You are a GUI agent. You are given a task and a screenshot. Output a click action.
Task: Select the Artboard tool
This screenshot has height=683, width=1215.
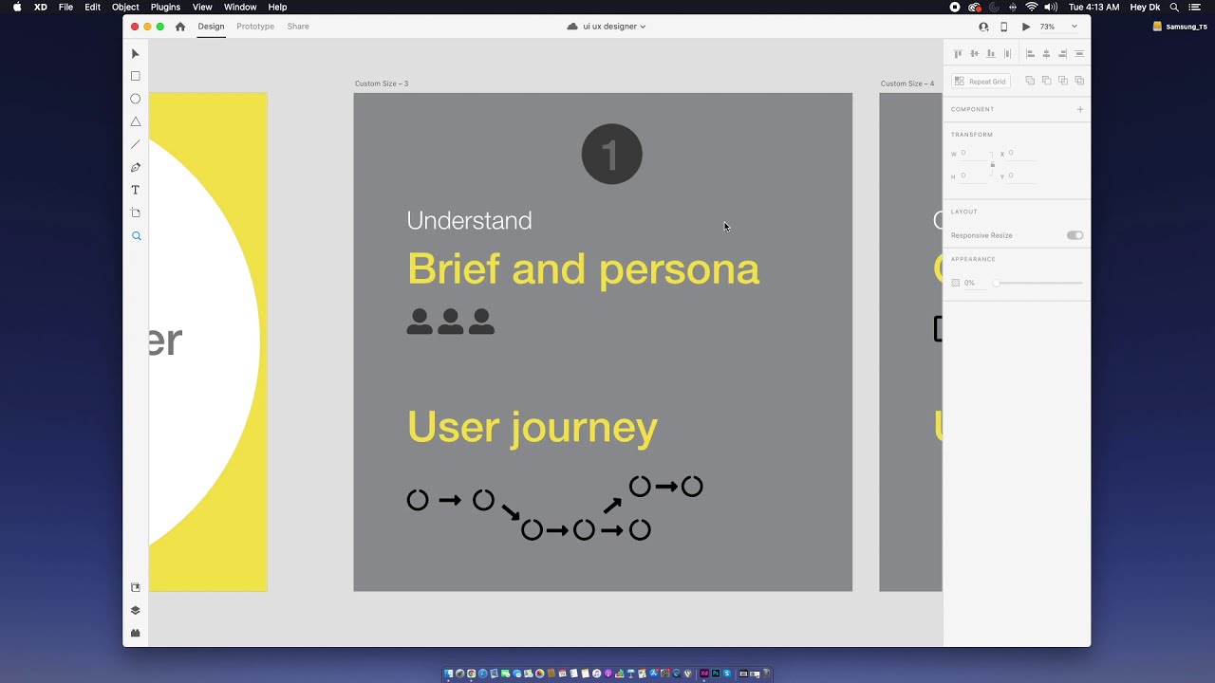tap(136, 212)
